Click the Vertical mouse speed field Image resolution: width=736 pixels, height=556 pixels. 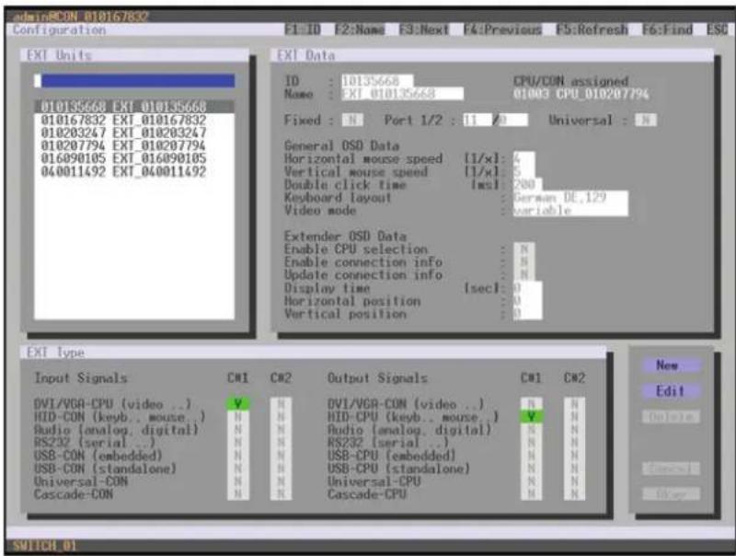coord(523,171)
